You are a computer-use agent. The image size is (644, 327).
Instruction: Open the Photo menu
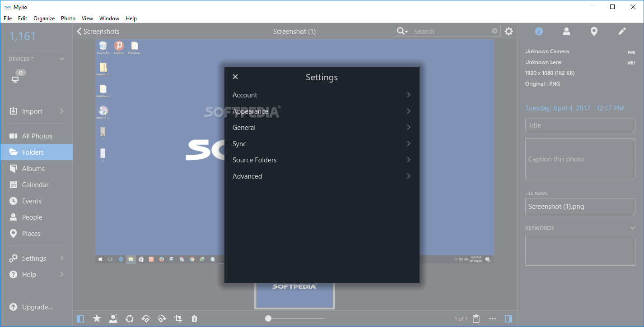(68, 18)
